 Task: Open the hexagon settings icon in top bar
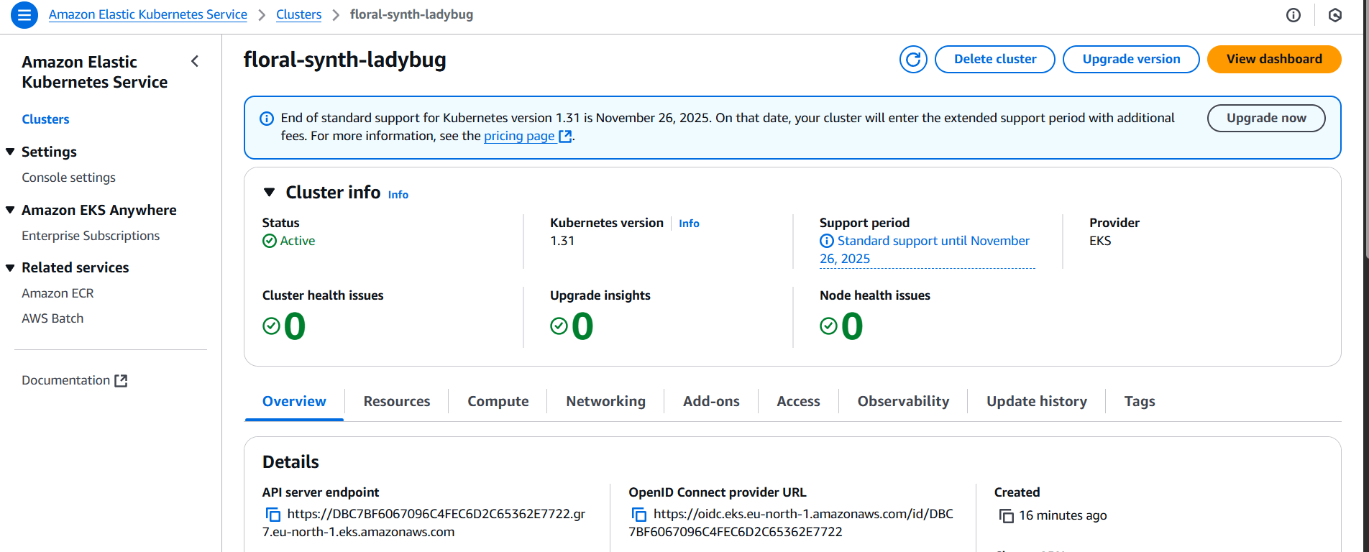1335,15
